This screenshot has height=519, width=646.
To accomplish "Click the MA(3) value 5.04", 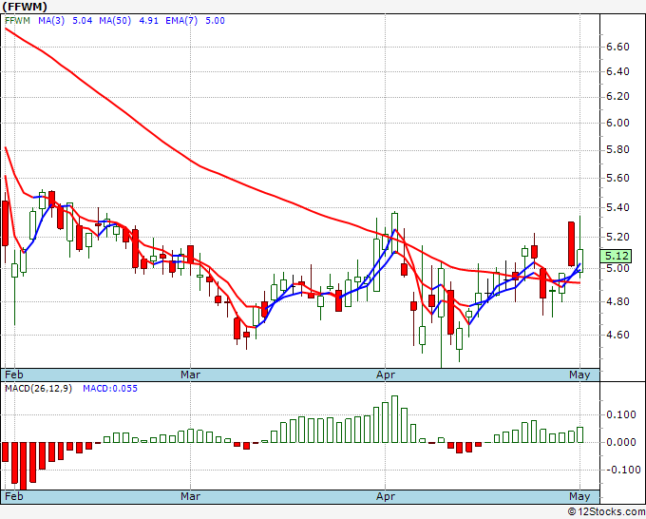I will click(83, 21).
